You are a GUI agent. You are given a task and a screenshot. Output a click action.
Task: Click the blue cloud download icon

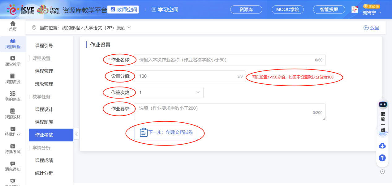pos(382,146)
